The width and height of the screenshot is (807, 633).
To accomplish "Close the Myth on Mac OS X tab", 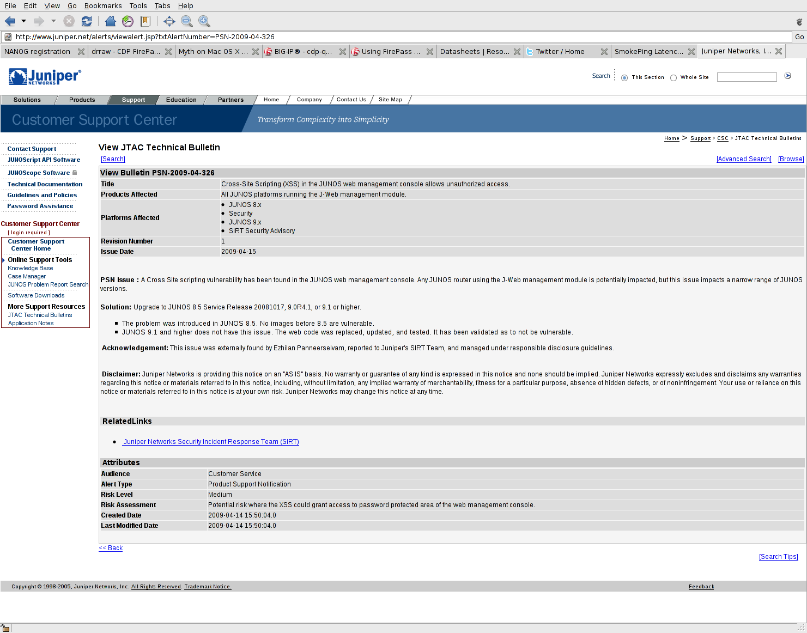I will 256,52.
